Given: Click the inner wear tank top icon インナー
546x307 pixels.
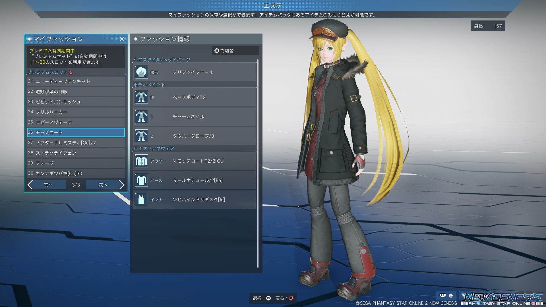Looking at the screenshot, I should pyautogui.click(x=141, y=200).
